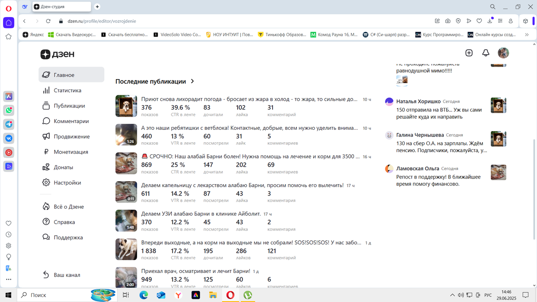Open the red player icon in sidebar

9,152
